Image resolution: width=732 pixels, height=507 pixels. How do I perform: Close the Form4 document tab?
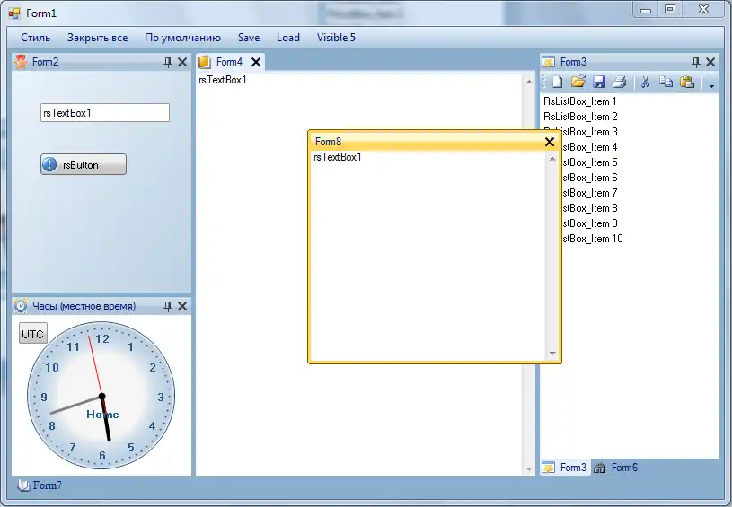256,62
